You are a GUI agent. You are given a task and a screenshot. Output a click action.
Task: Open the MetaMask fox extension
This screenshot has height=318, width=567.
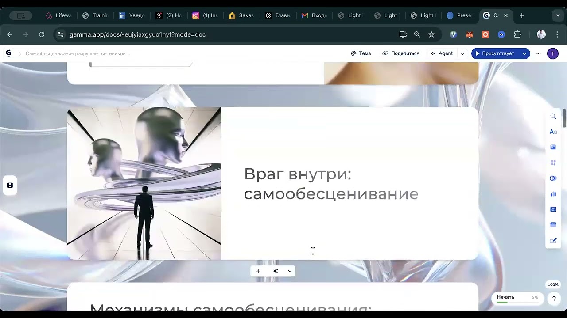coord(470,34)
